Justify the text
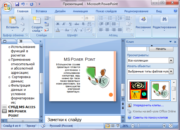The height and width of the screenshot is (130, 180). tap(120, 30)
